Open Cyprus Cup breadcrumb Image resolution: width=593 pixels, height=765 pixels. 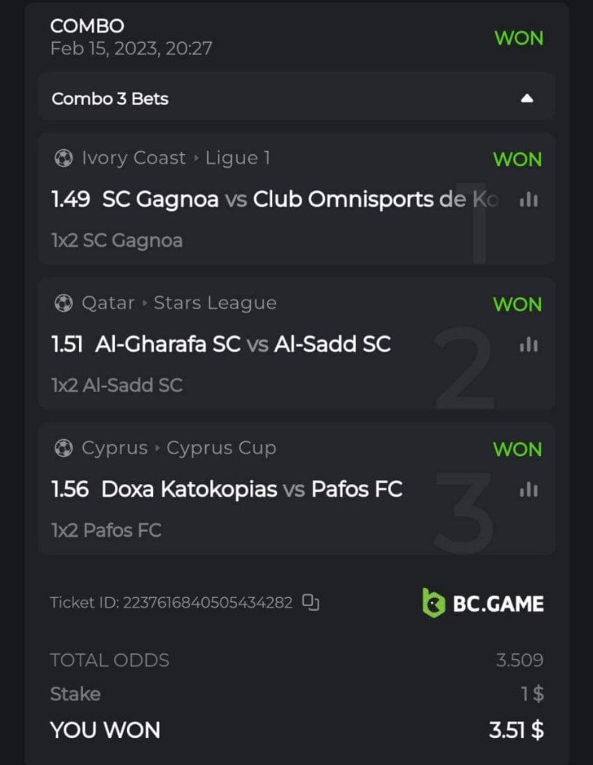pyautogui.click(x=179, y=448)
